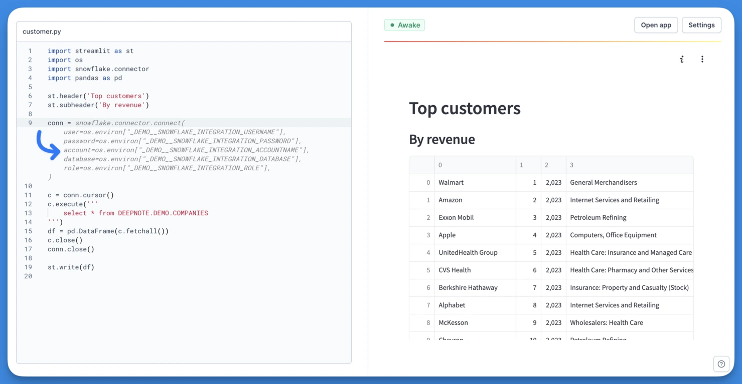Click Health Care: Insurance and Managed Care cell

630,252
